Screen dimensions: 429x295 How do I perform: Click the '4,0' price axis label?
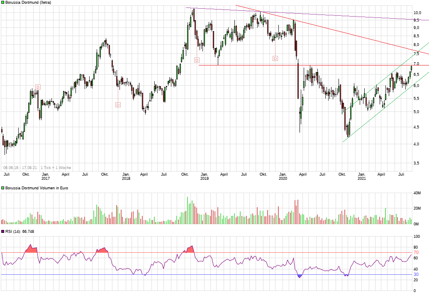(416, 144)
